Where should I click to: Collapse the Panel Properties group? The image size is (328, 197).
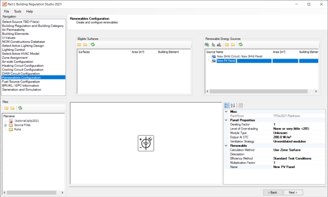(226, 120)
